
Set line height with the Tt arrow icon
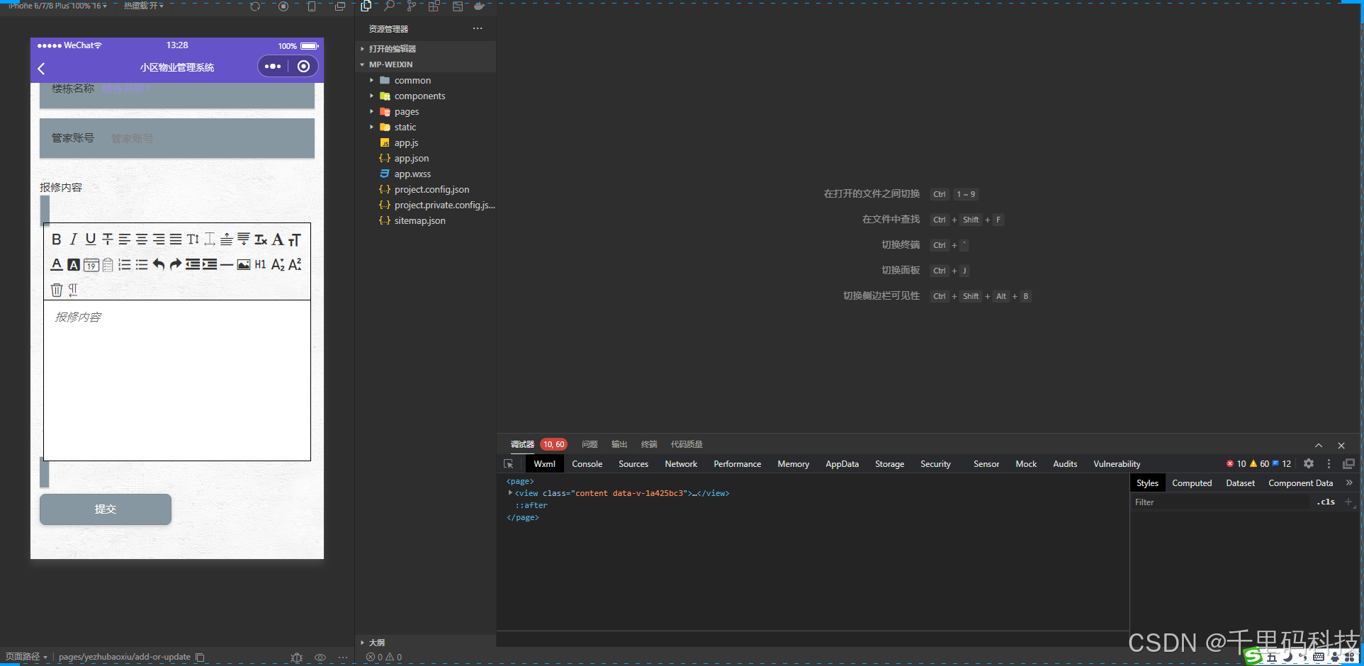(193, 239)
